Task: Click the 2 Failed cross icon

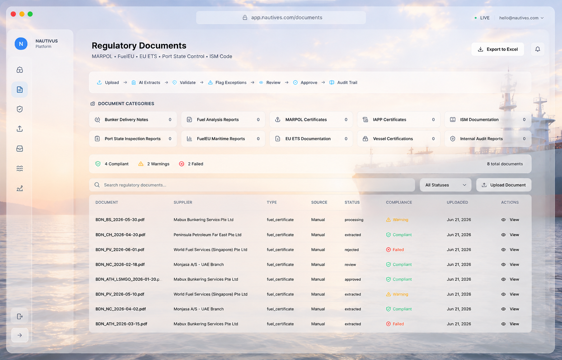Action: pyautogui.click(x=182, y=164)
